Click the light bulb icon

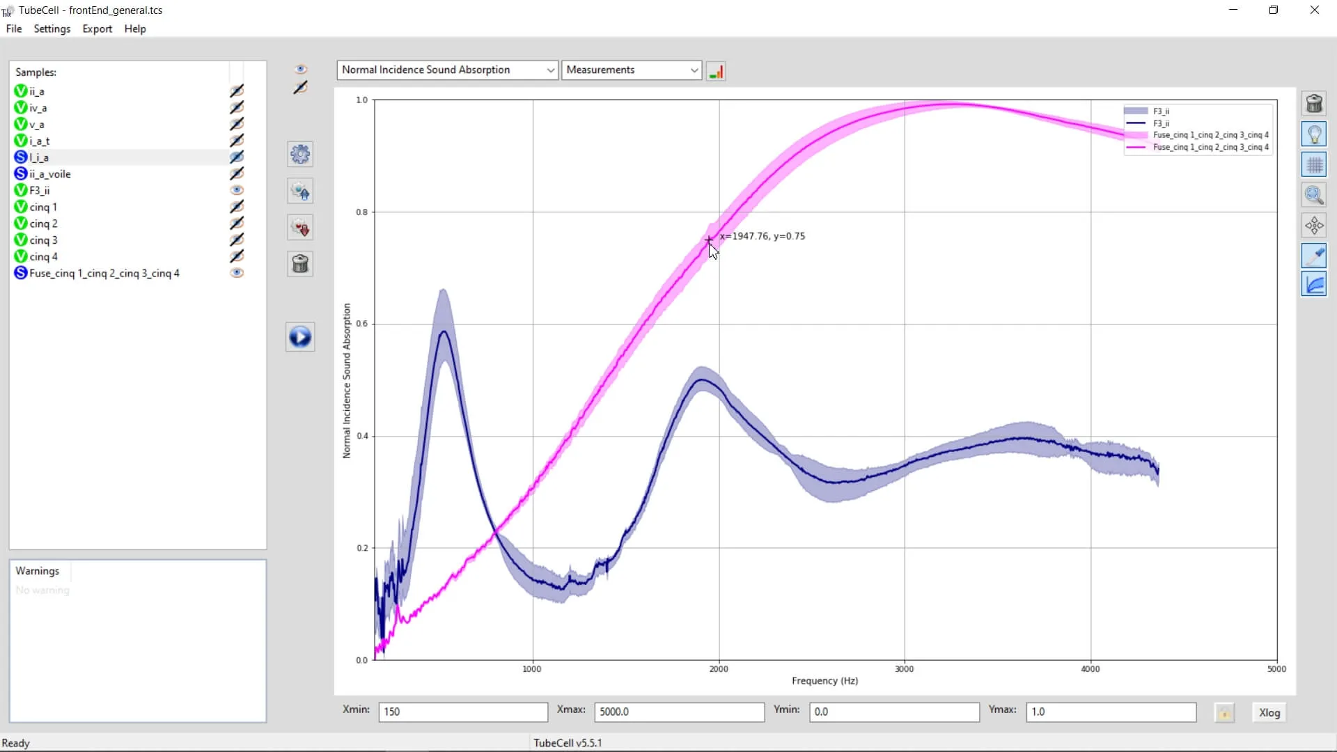click(1314, 134)
